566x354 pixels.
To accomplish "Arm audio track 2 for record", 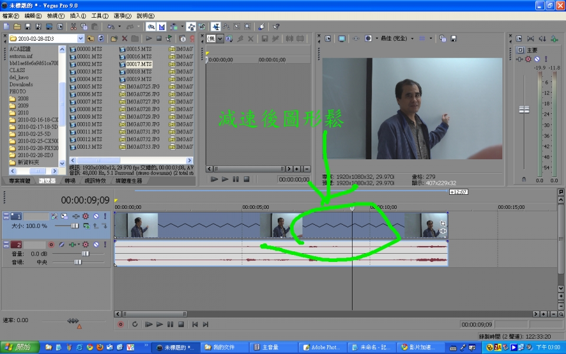I will click(51, 244).
